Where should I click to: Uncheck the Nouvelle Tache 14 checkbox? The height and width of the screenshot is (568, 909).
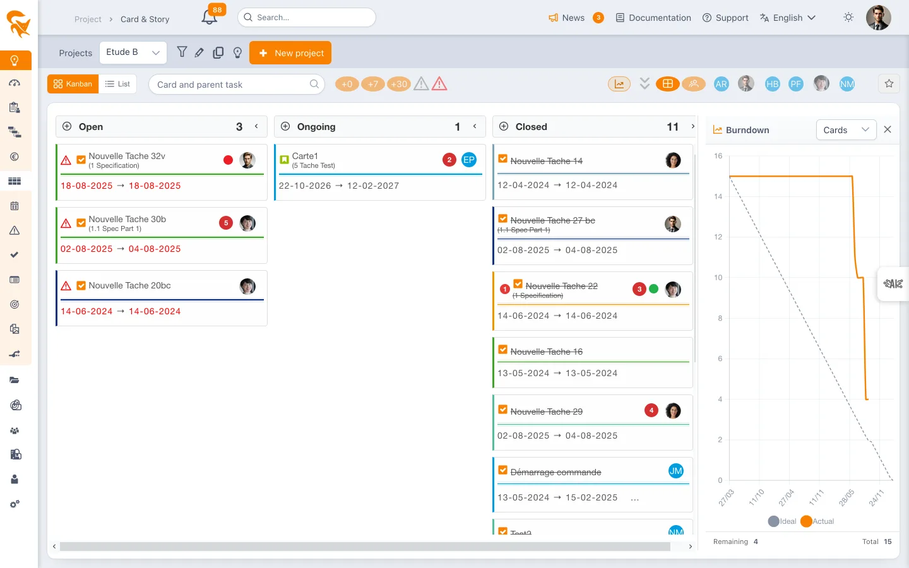[503, 159]
